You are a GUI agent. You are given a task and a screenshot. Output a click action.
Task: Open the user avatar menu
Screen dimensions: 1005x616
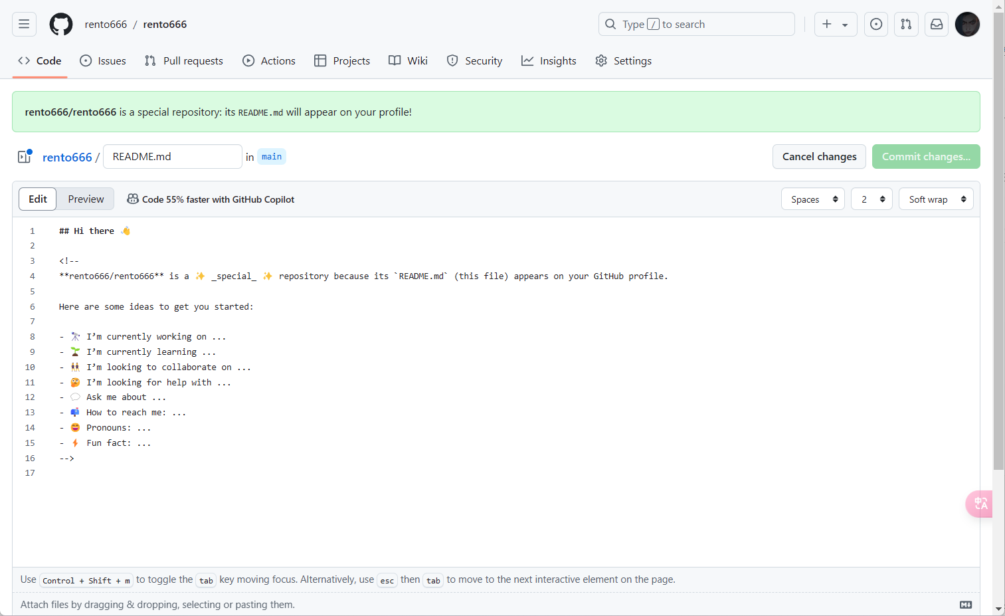pos(967,24)
